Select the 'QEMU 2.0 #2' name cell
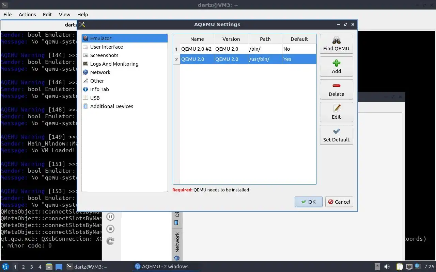The image size is (436, 272). pyautogui.click(x=197, y=49)
